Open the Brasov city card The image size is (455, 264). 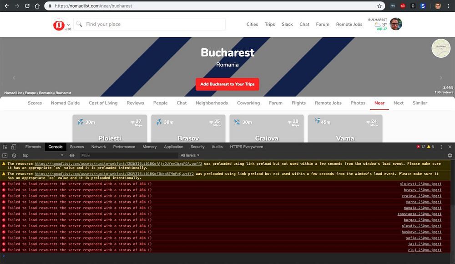(x=188, y=128)
